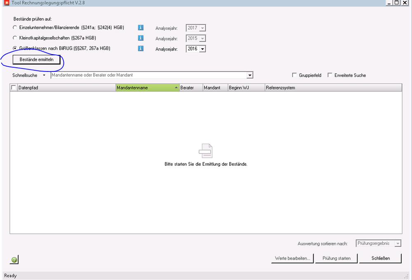This screenshot has height=280, width=412.
Task: Open Werte bearbeiten dialog
Action: (x=292, y=259)
